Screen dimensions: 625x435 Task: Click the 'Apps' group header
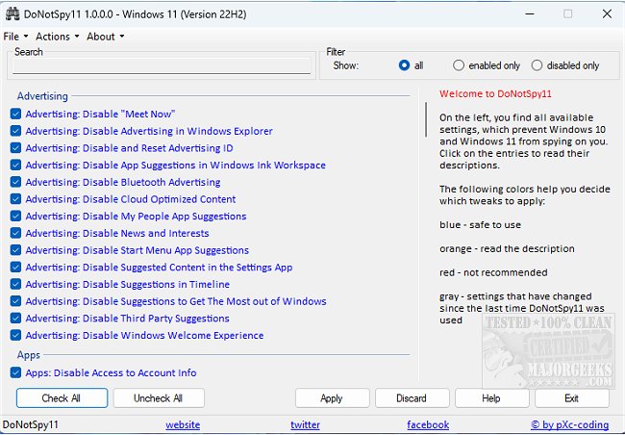(28, 355)
